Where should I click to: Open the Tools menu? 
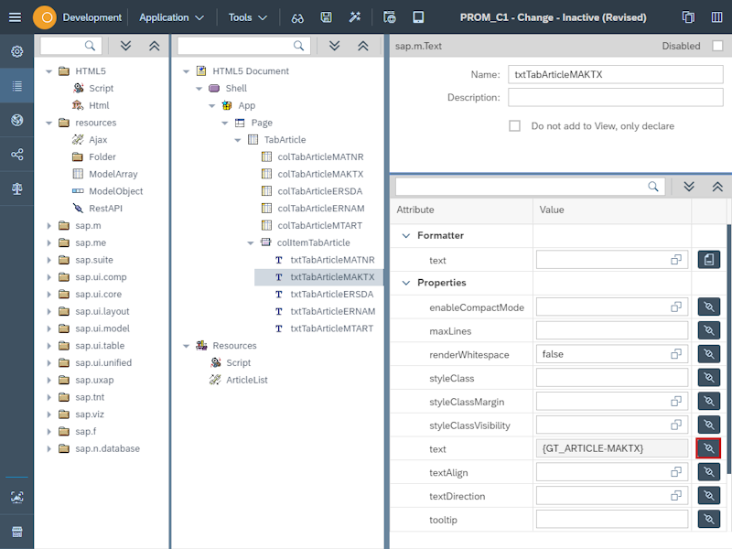242,16
